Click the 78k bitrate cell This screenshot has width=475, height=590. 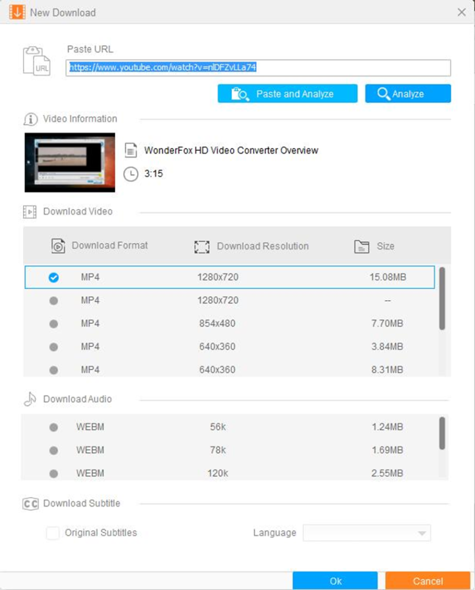pos(218,450)
